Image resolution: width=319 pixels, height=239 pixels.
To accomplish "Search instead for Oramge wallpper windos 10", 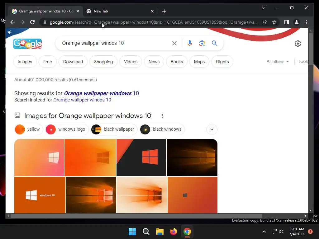I will click(82, 100).
